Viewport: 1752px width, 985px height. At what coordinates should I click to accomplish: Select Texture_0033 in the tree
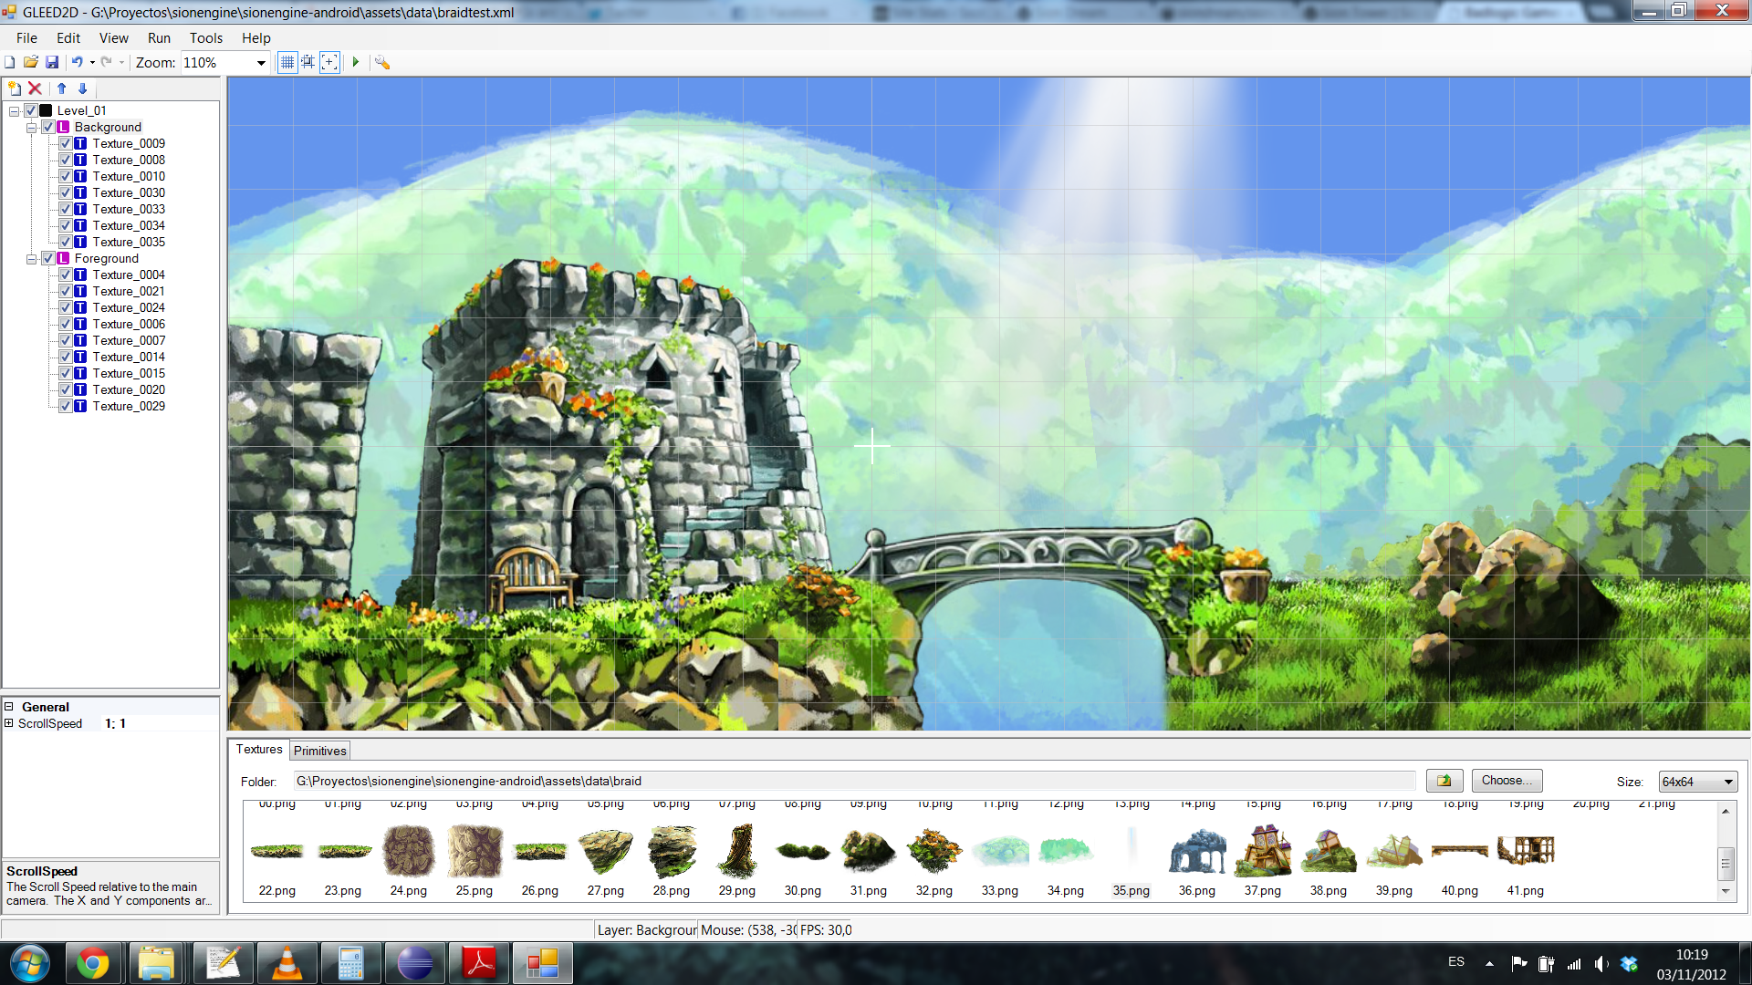click(x=129, y=209)
